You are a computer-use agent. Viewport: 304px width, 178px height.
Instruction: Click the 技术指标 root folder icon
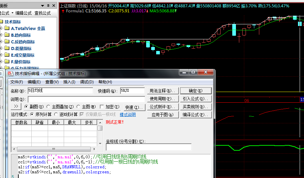(1, 22)
